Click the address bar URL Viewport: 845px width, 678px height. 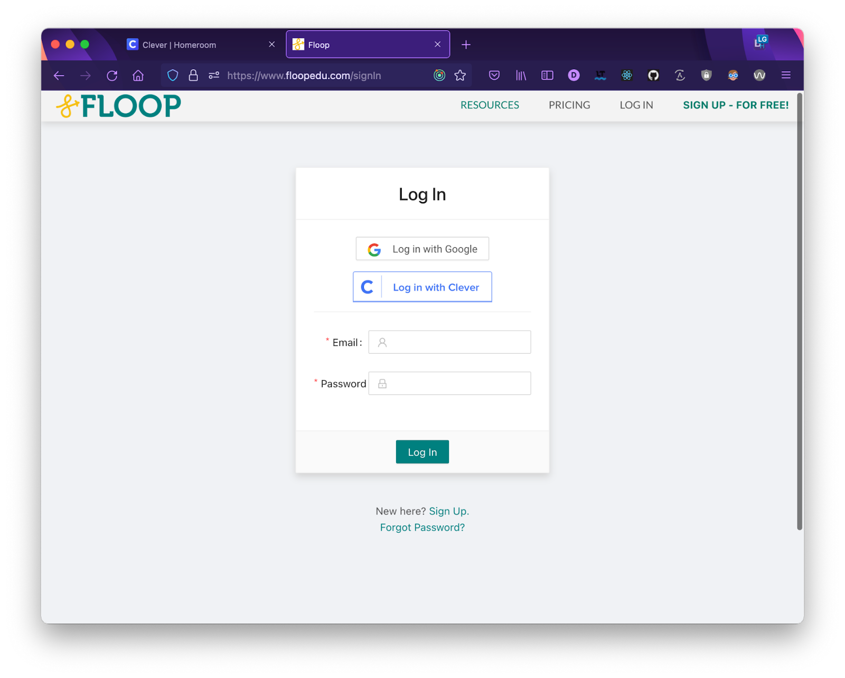(x=304, y=76)
